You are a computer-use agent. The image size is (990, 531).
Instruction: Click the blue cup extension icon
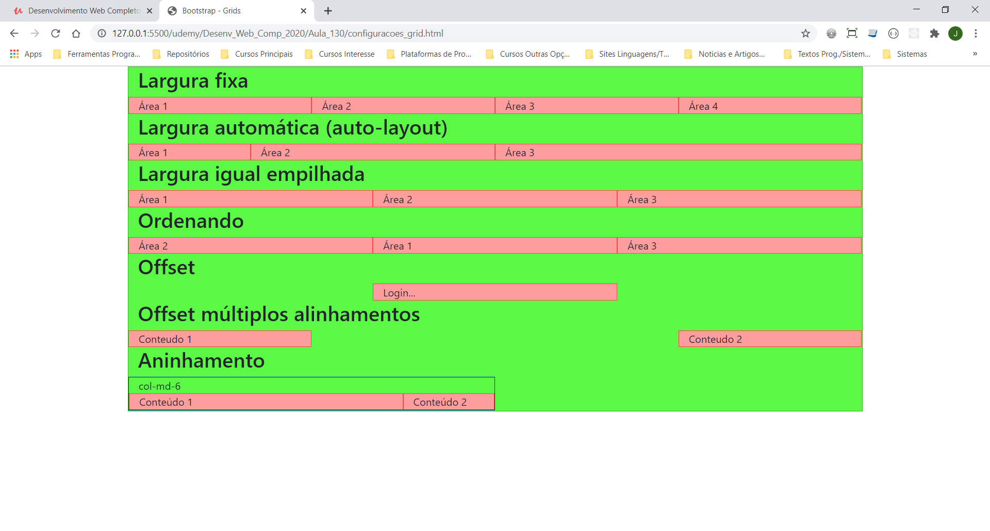pos(872,34)
